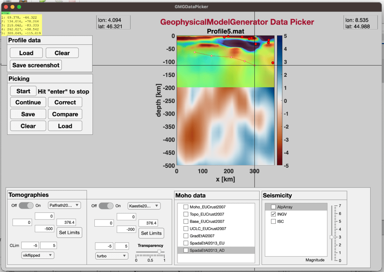The width and height of the screenshot is (384, 272).
Task: Click the Profile data Load button
Action: pyautogui.click(x=26, y=53)
